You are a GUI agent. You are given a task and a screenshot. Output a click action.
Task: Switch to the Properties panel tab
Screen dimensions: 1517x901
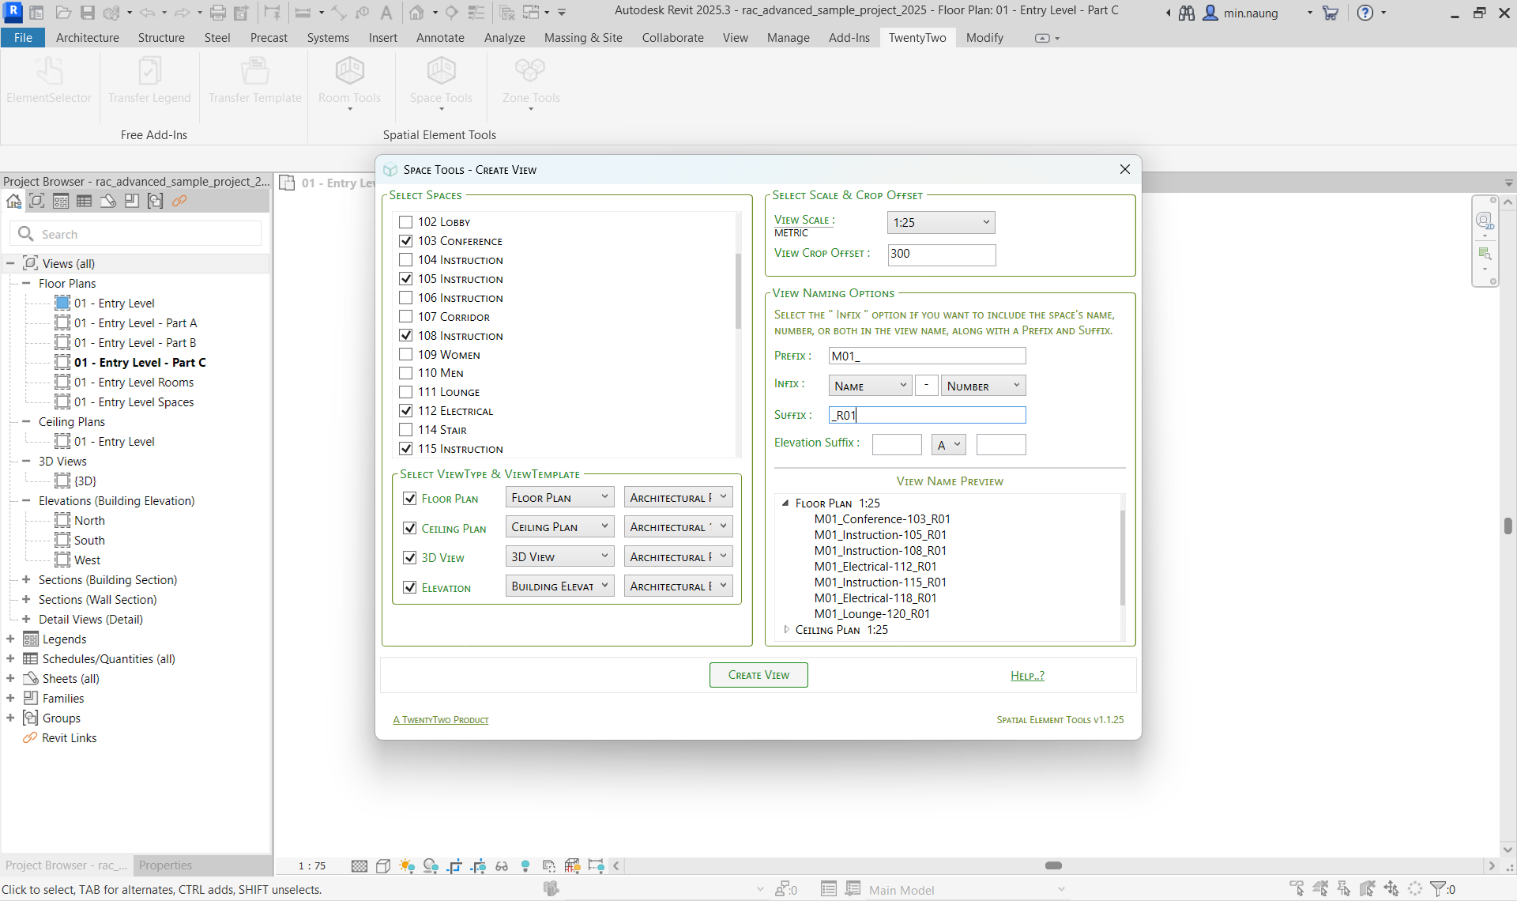coord(165,865)
